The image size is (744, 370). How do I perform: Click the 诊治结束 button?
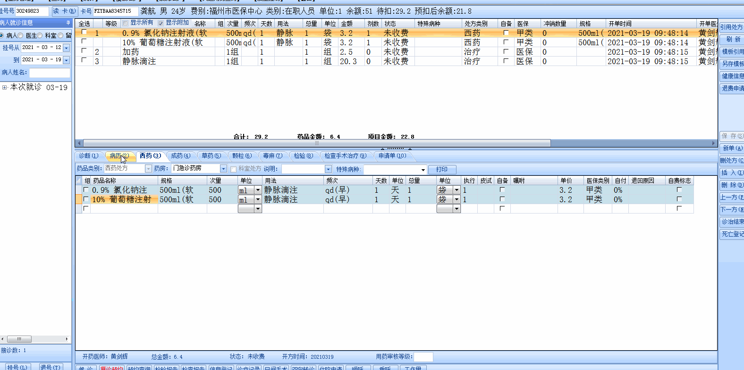733,222
